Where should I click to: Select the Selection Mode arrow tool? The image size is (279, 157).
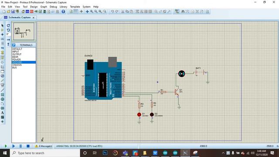pyautogui.click(x=3, y=25)
